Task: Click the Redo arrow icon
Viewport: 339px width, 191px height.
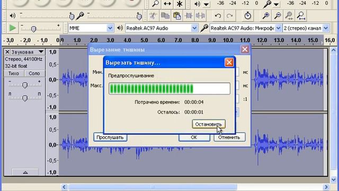Action: [x=229, y=16]
